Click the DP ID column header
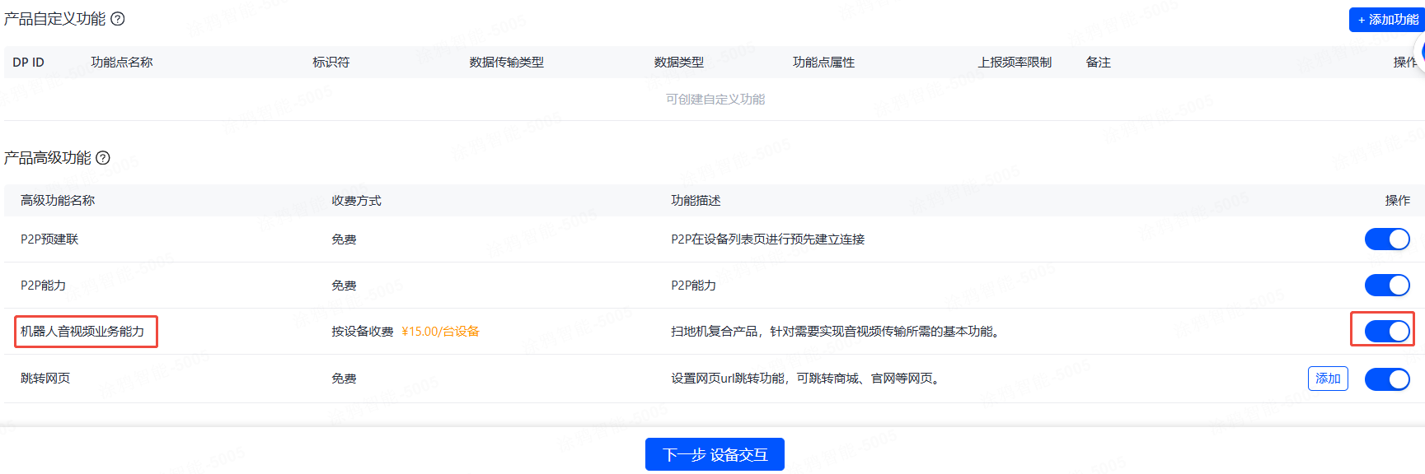 (x=29, y=63)
